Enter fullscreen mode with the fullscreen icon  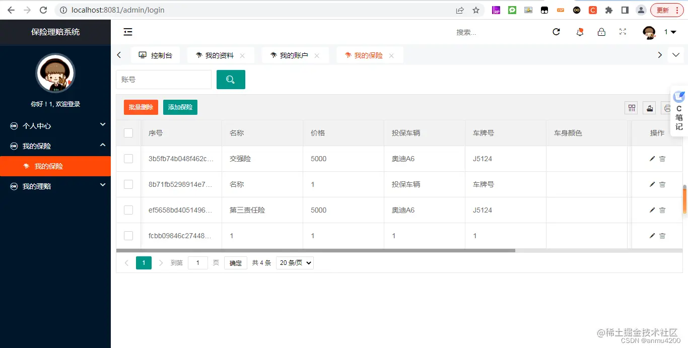tap(623, 31)
